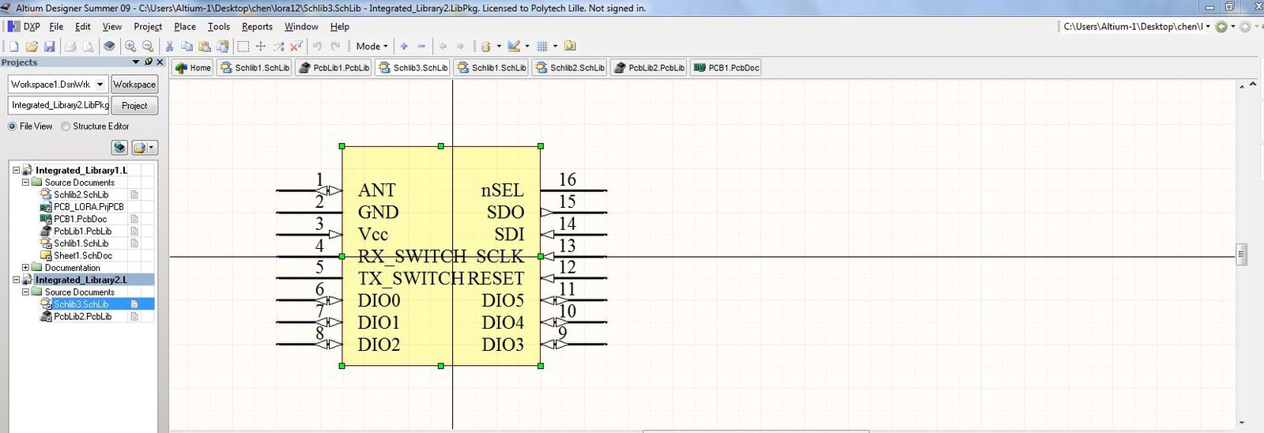
Task: Click the Zoom In magnifier icon
Action: coord(130,47)
